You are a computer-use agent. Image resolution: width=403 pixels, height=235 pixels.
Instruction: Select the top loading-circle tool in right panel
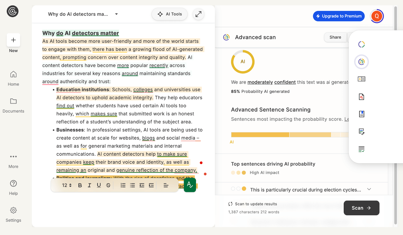pyautogui.click(x=361, y=44)
